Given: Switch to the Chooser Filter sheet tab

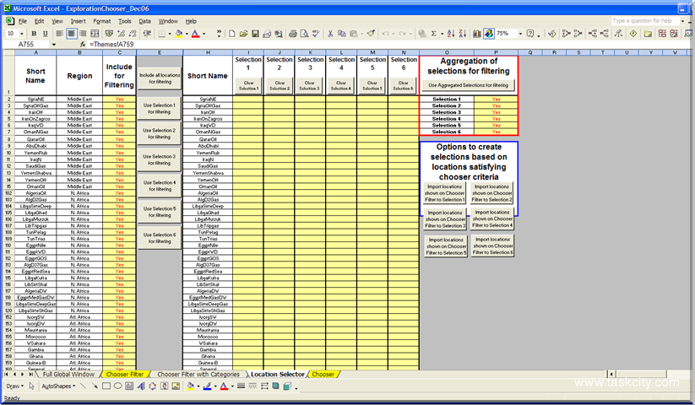Looking at the screenshot, I should pos(124,374).
